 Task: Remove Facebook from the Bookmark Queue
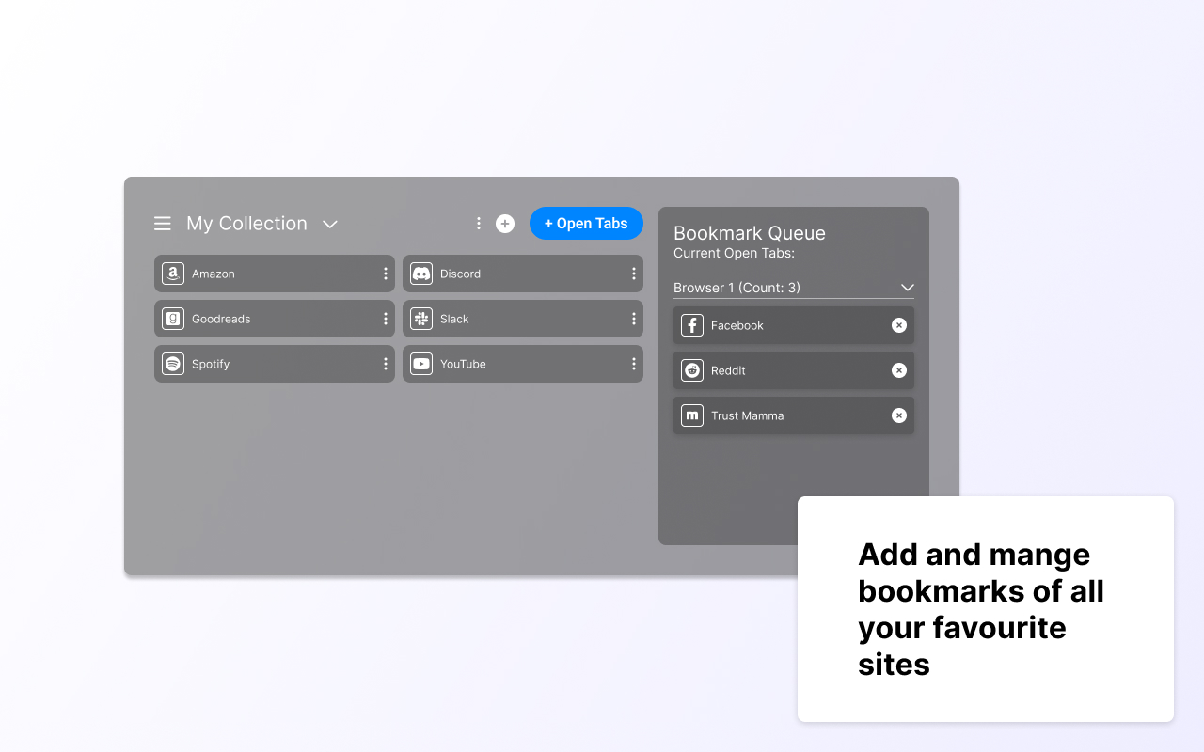(x=899, y=325)
